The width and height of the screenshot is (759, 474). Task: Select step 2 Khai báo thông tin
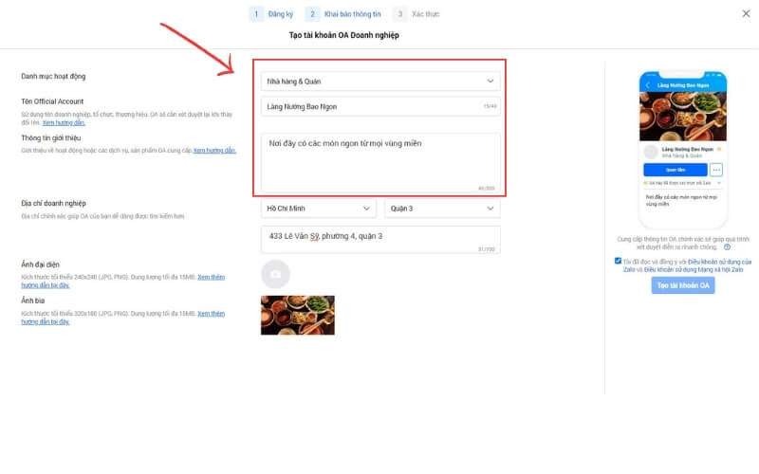pyautogui.click(x=343, y=14)
